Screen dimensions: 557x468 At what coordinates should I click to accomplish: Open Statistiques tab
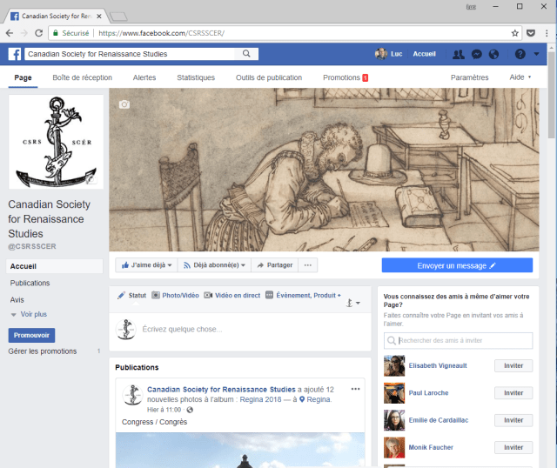point(196,77)
